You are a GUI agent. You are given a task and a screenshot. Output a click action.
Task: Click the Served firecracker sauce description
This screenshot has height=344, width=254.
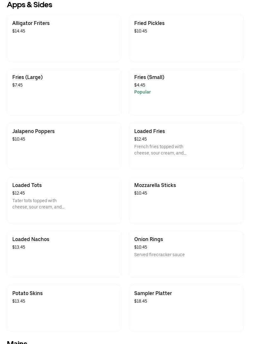pos(159,255)
